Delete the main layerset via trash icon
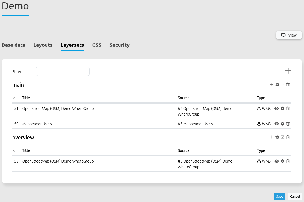304x202 pixels. click(x=288, y=85)
